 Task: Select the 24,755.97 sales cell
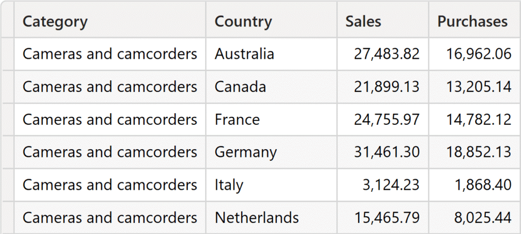tap(387, 119)
